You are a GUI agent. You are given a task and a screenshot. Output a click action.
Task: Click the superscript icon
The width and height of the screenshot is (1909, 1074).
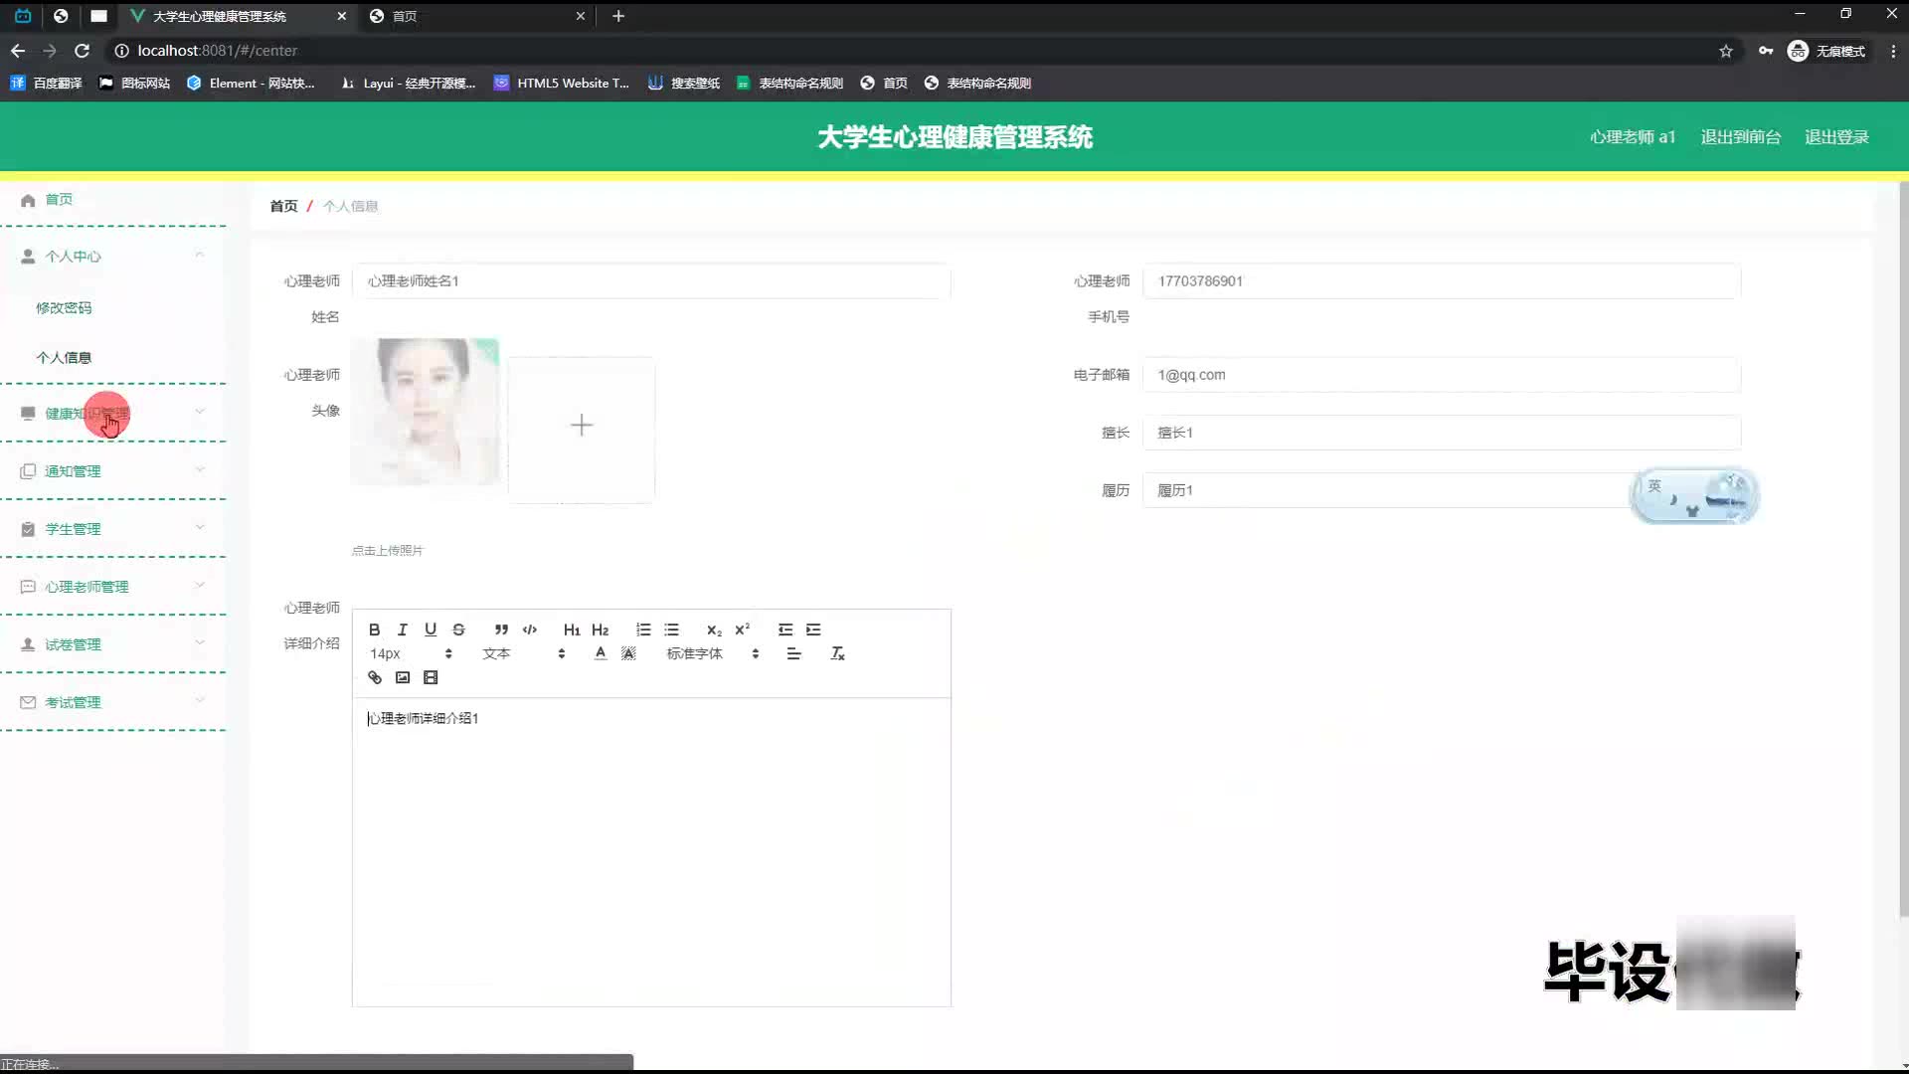click(x=742, y=629)
